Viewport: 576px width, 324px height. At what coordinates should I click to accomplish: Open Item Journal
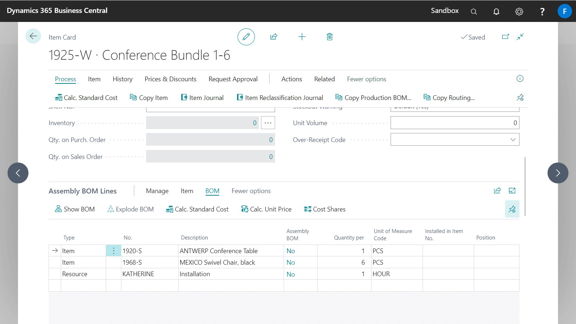pos(202,98)
